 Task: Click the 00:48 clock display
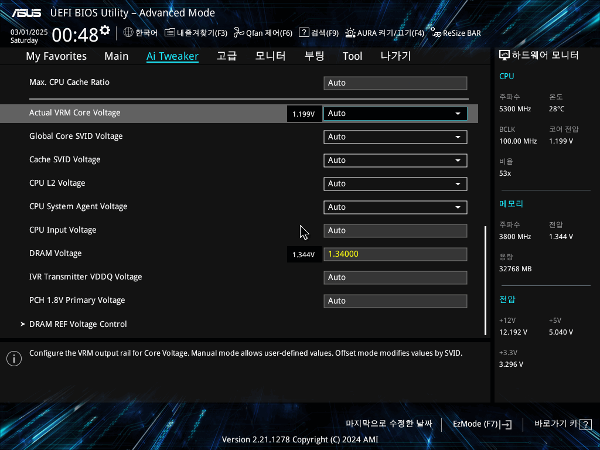(x=75, y=35)
